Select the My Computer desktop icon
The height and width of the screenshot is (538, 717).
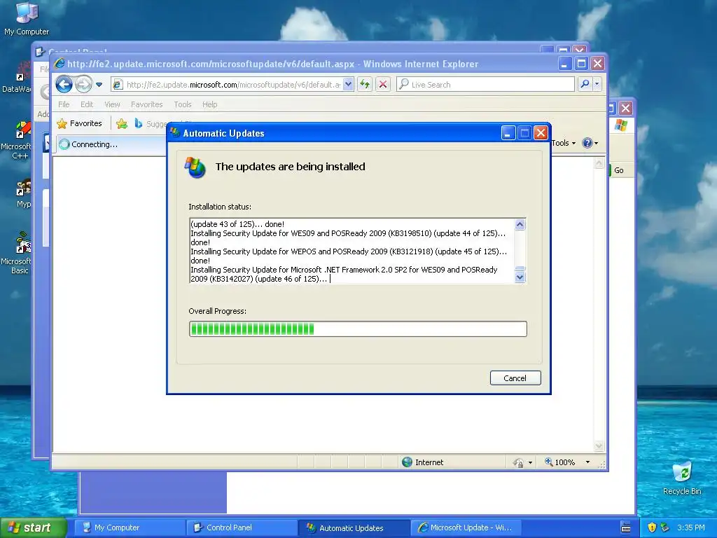point(27,19)
